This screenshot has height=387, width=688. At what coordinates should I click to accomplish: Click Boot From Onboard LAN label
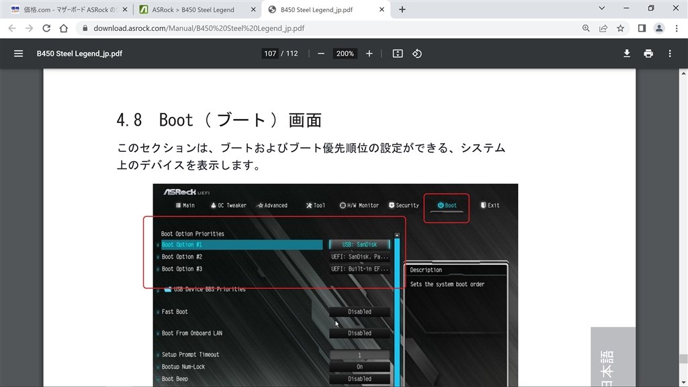(x=191, y=333)
